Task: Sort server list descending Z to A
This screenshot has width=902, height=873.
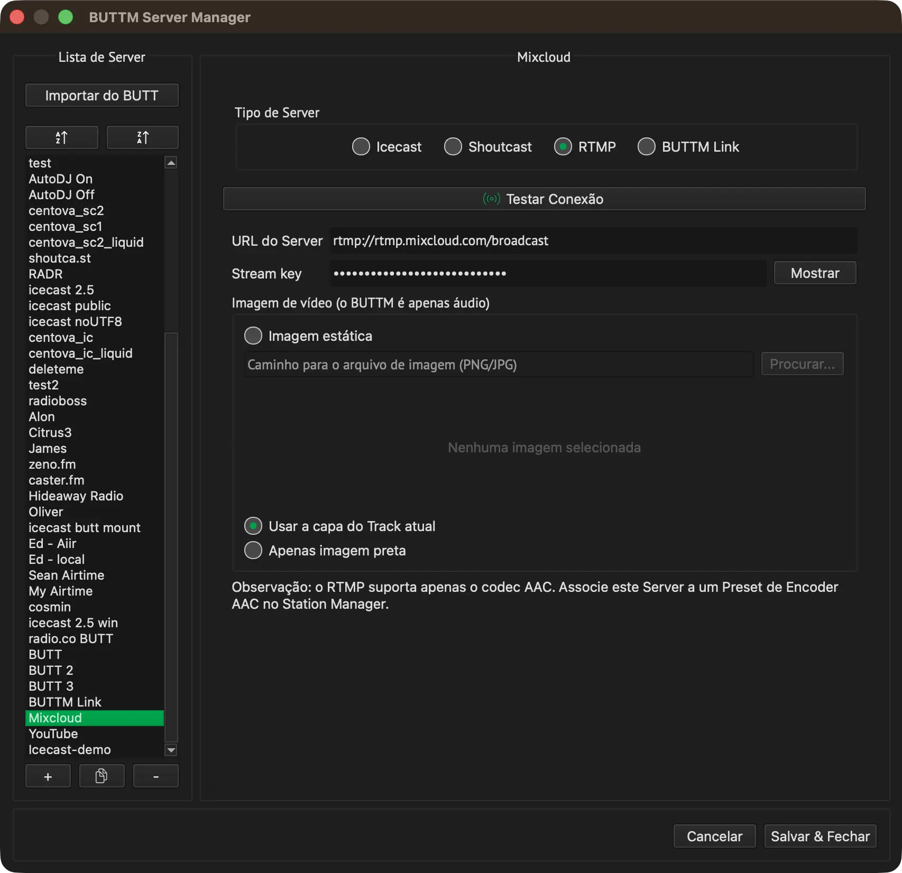Action: click(x=143, y=137)
